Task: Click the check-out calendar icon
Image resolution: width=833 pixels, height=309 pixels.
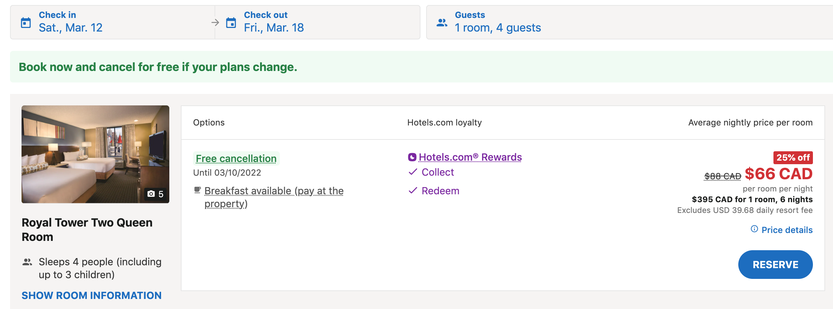Action: coord(231,23)
